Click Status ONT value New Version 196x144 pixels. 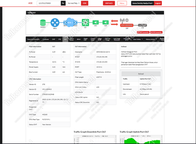47,124
